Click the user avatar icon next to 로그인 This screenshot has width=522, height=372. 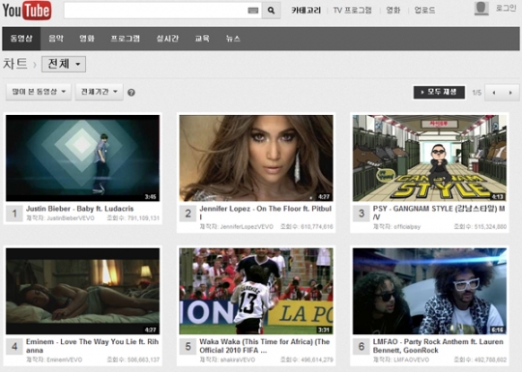pyautogui.click(x=481, y=9)
